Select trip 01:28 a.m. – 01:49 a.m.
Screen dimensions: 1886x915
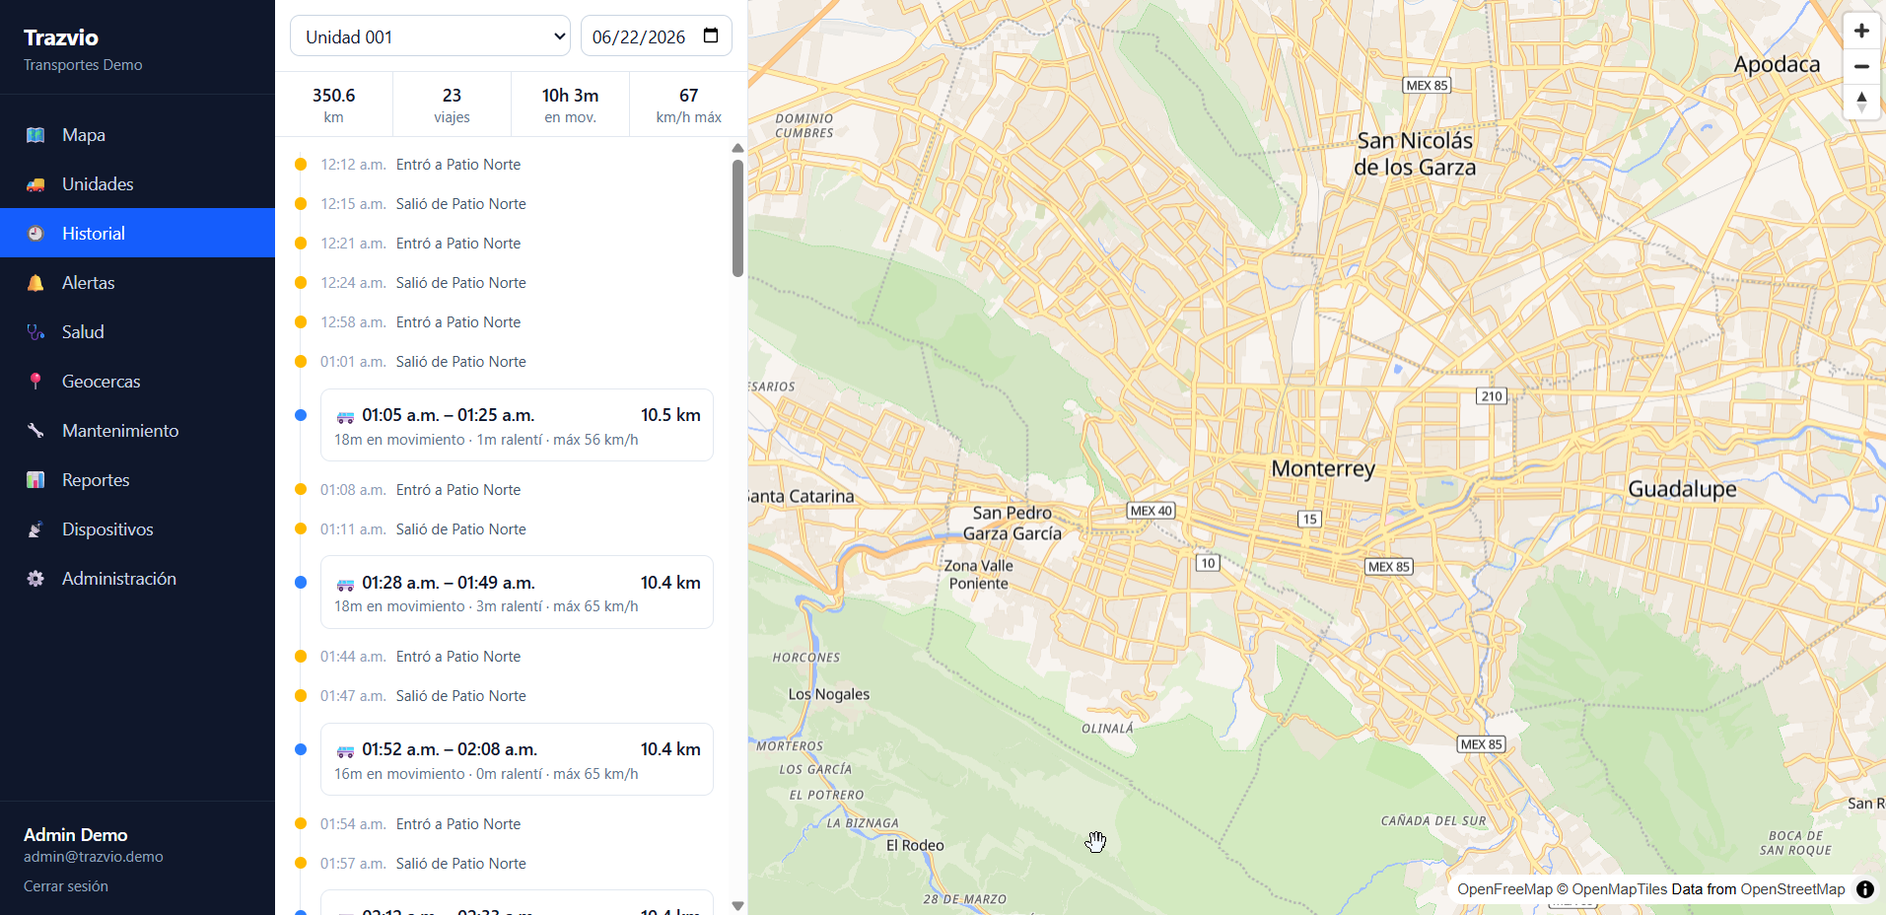point(517,593)
